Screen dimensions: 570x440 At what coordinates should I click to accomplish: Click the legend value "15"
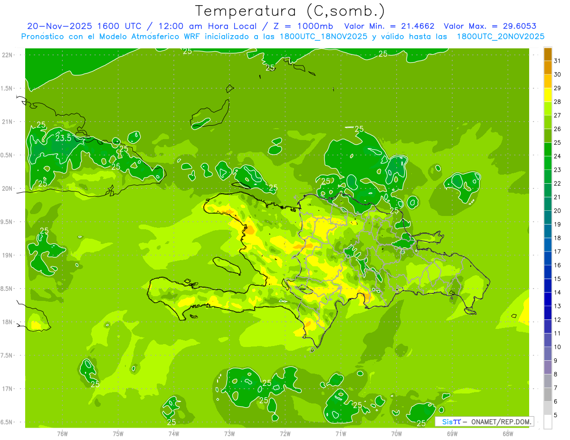(x=558, y=279)
